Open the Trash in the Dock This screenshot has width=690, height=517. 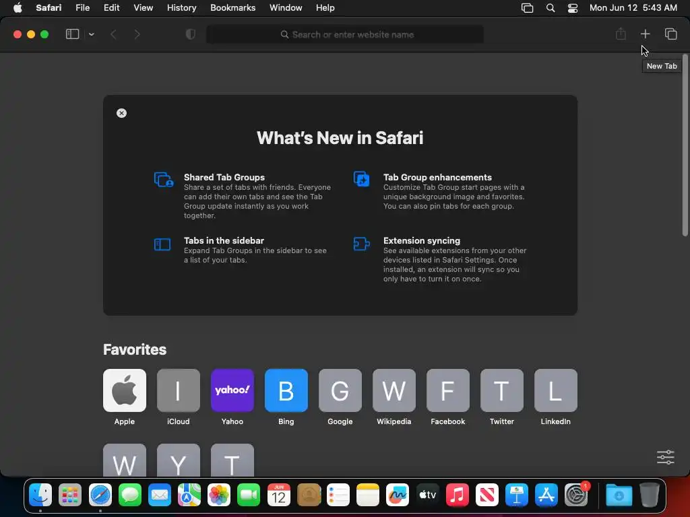649,495
